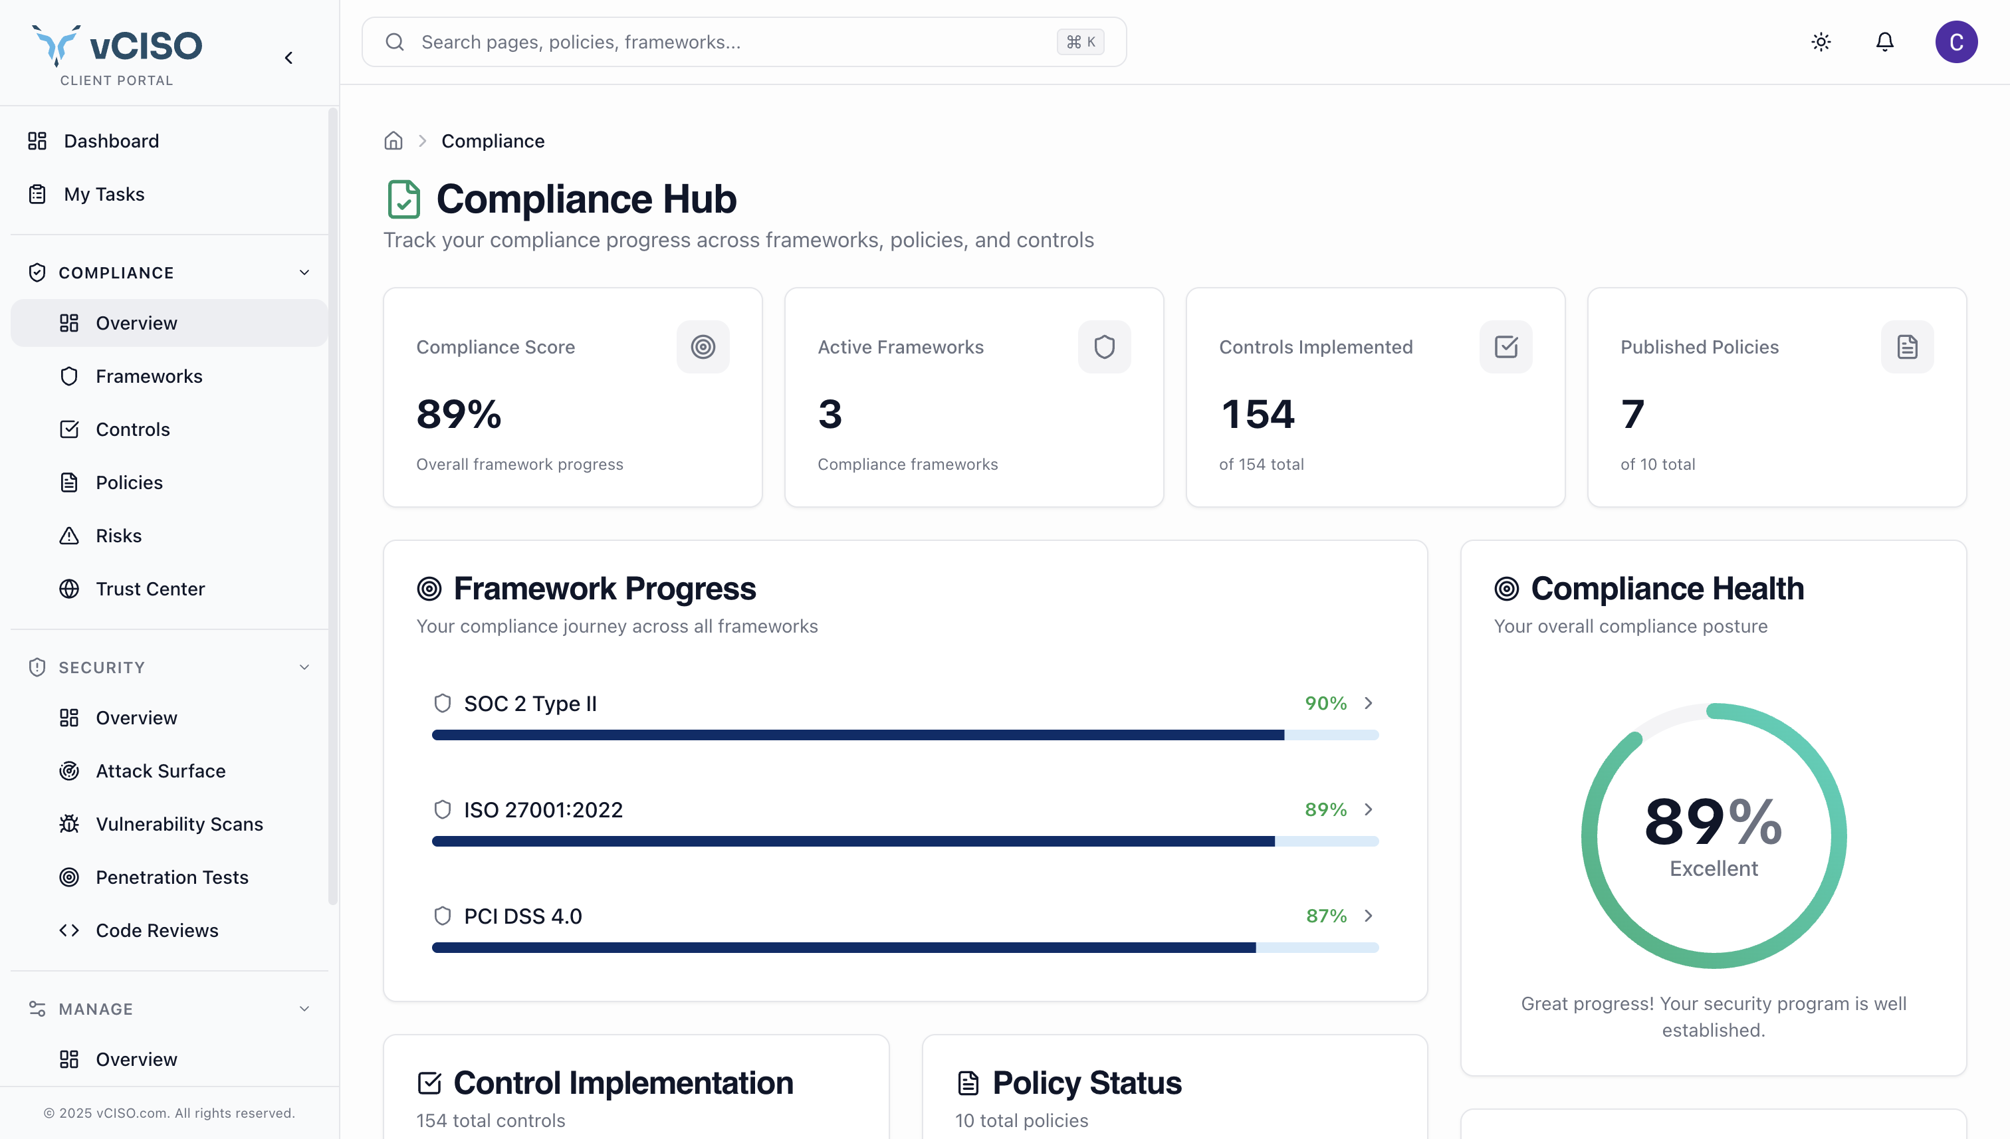
Task: Open Code Reviews page
Action: point(169,931)
